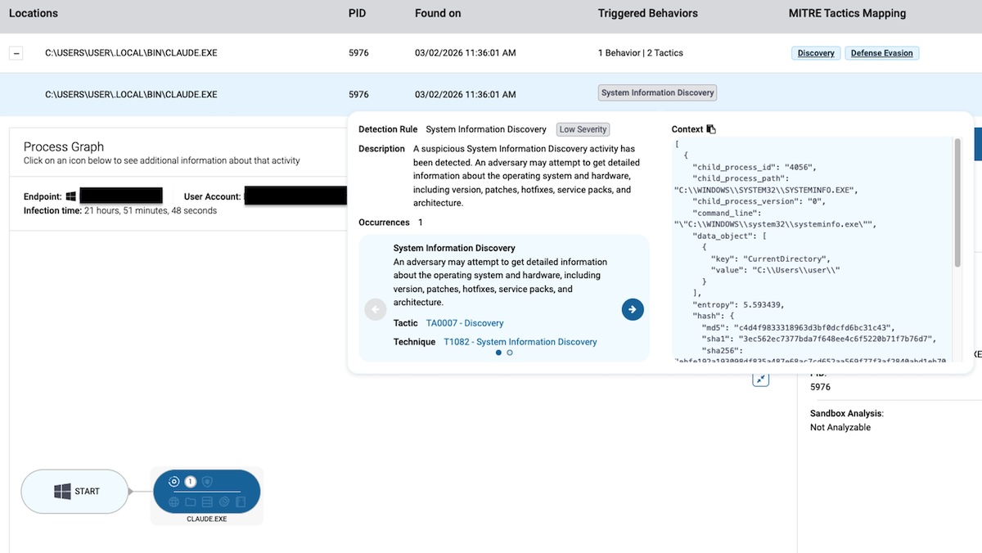Select the first carousel dot under the occurrence
Screen dimensions: 982x553
coord(498,353)
